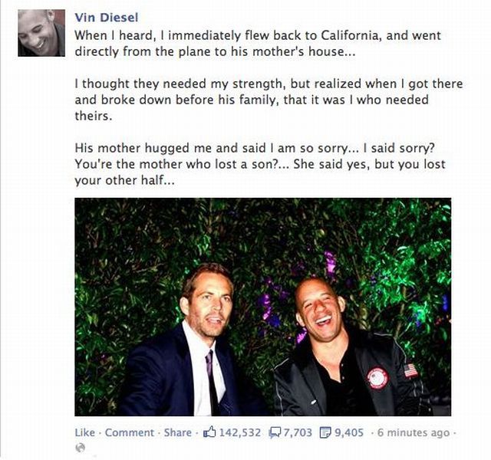Share the post using Share link
Screen dimensions: 491x460
[178, 432]
